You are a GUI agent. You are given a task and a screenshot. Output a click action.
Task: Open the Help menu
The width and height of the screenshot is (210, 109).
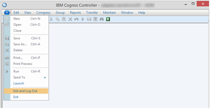click(142, 13)
